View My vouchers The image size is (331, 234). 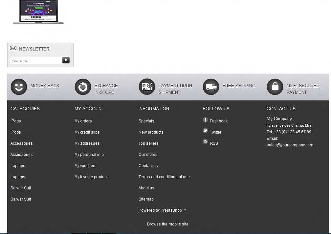coord(85,166)
